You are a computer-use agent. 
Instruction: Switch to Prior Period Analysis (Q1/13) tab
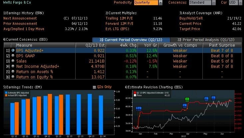pyautogui.click(x=206, y=40)
